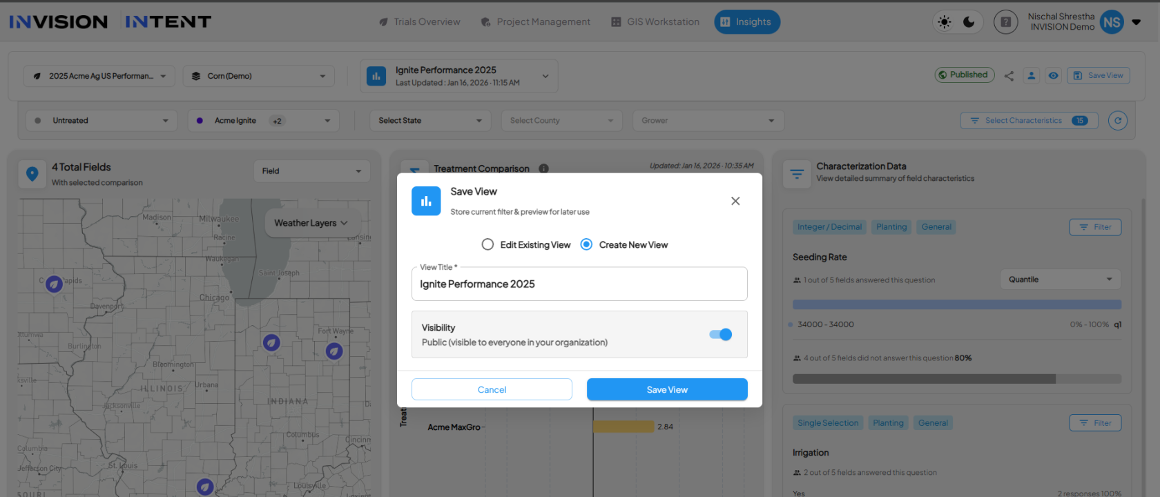Click the NS user avatar
The height and width of the screenshot is (497, 1160).
1111,22
